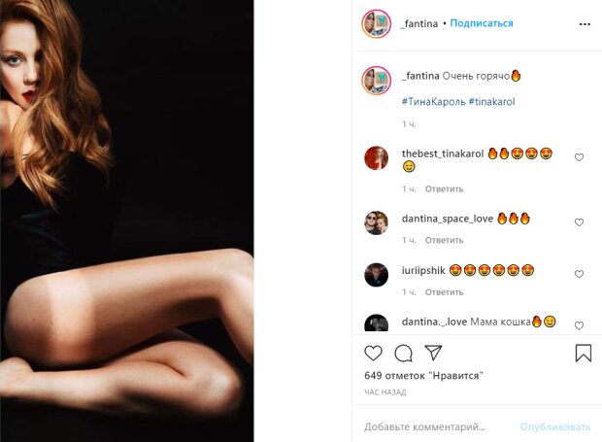602x442 pixels.
Task: Open iuriipshik profile picture
Action: tap(377, 275)
